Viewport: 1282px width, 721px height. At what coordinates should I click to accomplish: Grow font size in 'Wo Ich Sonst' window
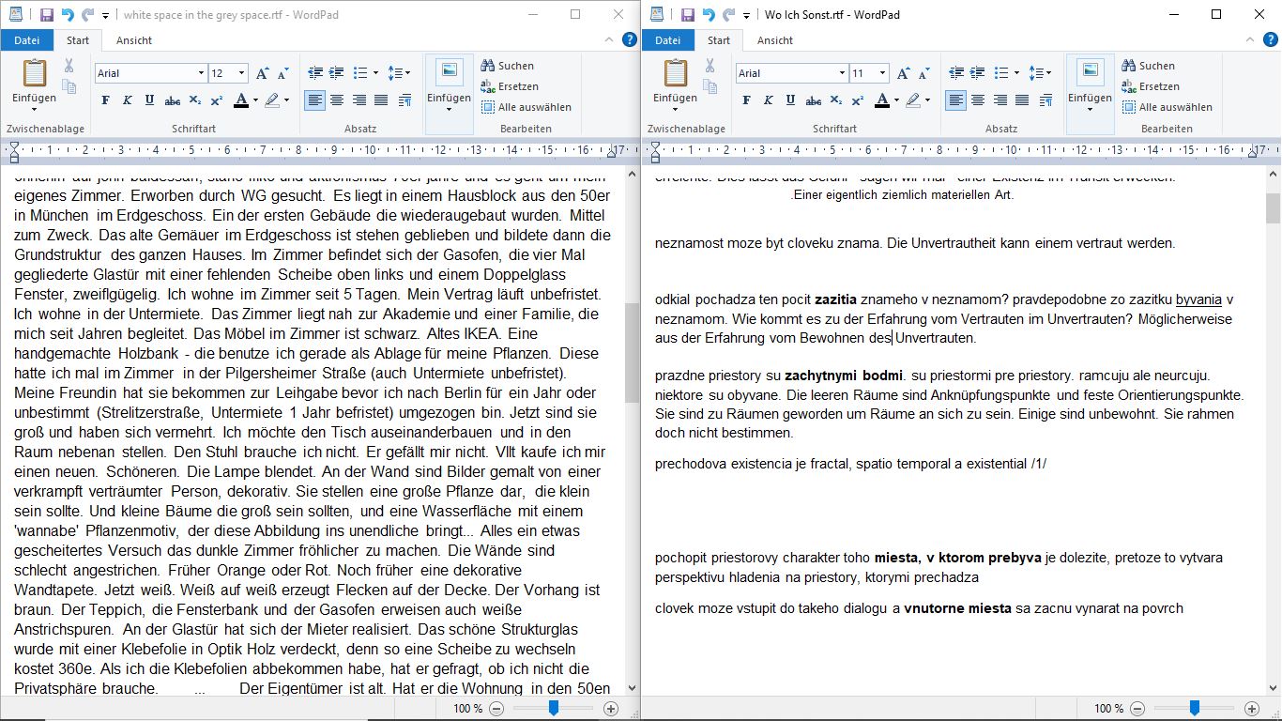(x=903, y=73)
